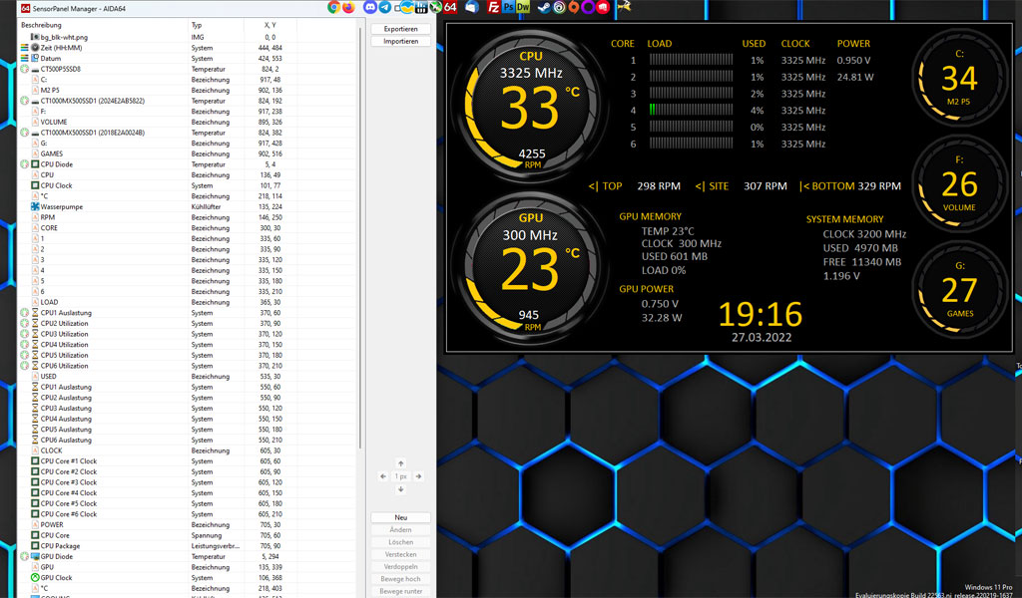Open Google Chrome from the taskbar
The width and height of the screenshot is (1022, 598).
333,7
